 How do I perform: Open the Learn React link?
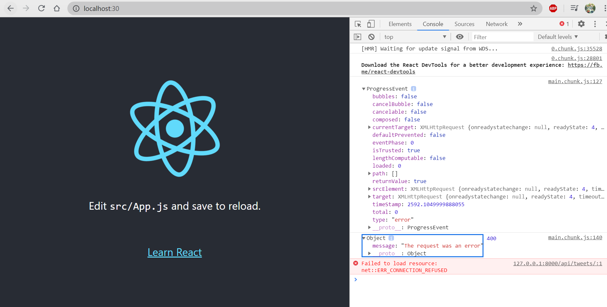pos(175,252)
